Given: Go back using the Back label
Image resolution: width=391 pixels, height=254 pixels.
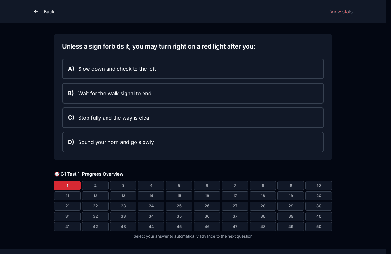Looking at the screenshot, I should 49,12.
